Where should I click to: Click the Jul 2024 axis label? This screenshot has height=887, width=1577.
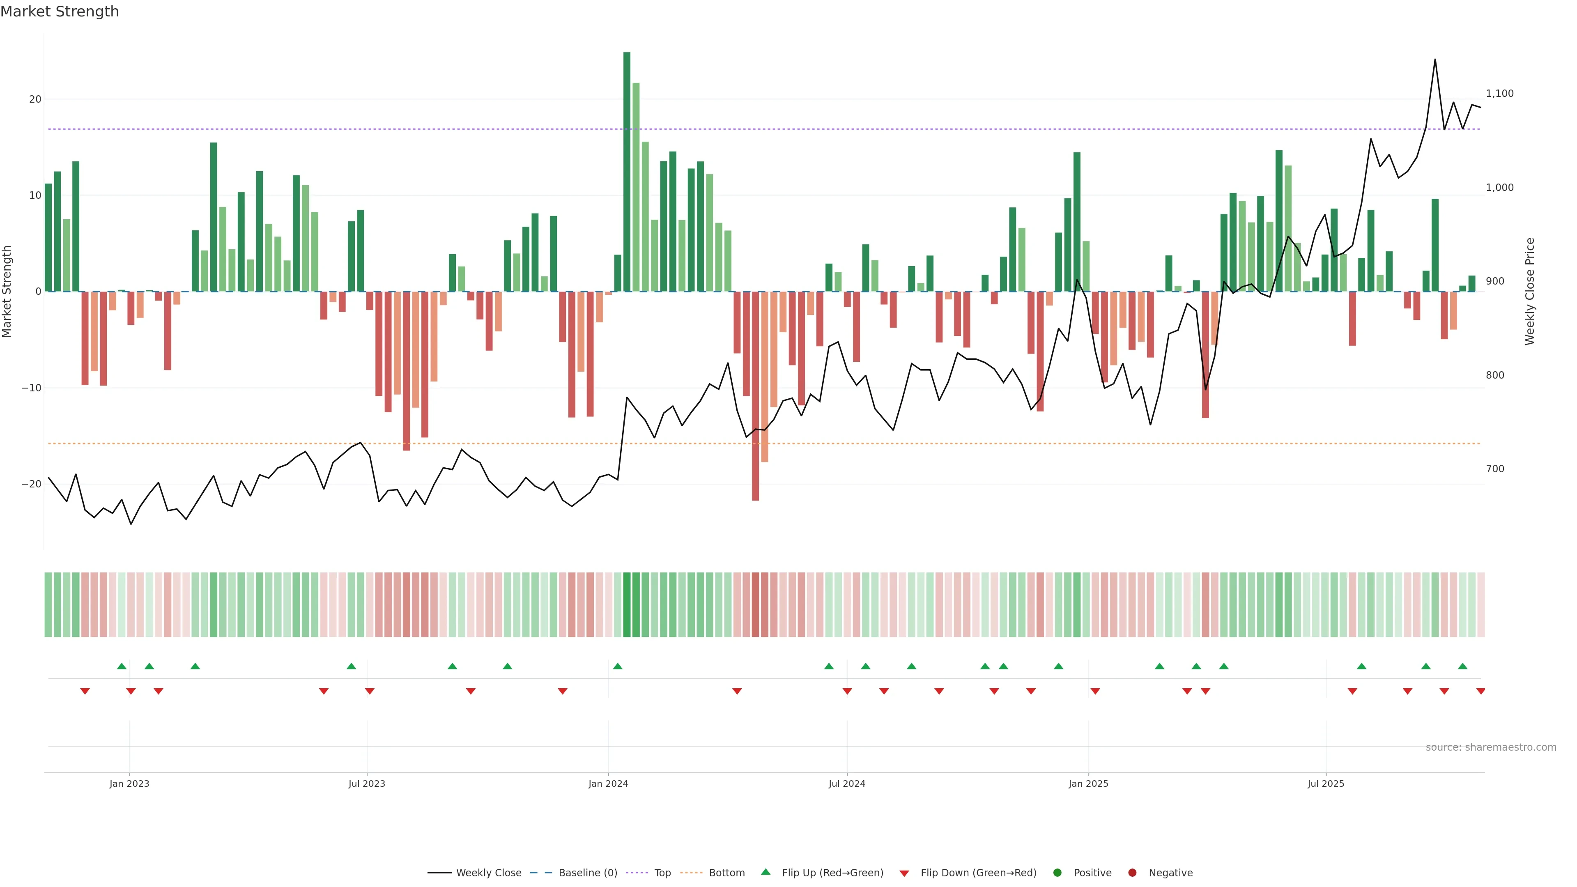847,784
